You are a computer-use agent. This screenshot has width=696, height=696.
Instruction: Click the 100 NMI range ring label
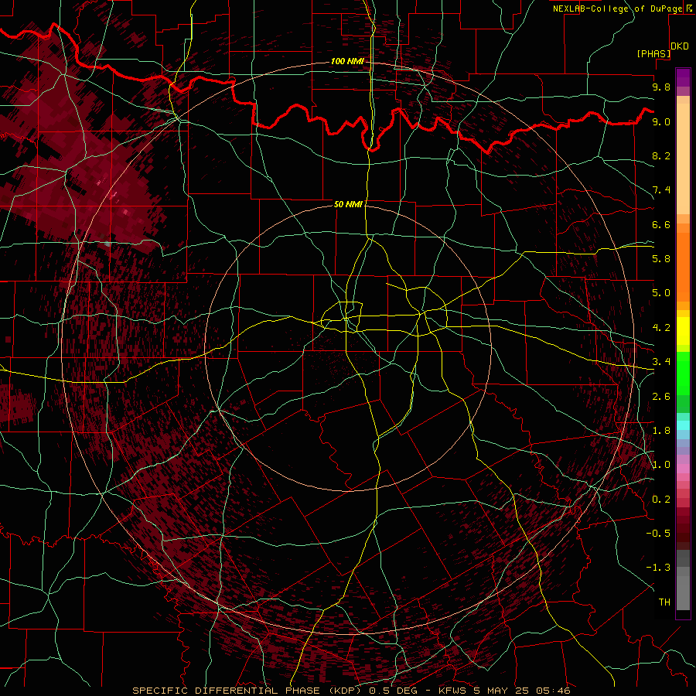[x=347, y=61]
